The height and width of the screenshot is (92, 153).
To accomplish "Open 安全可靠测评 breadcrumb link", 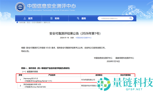I will 37,23.
